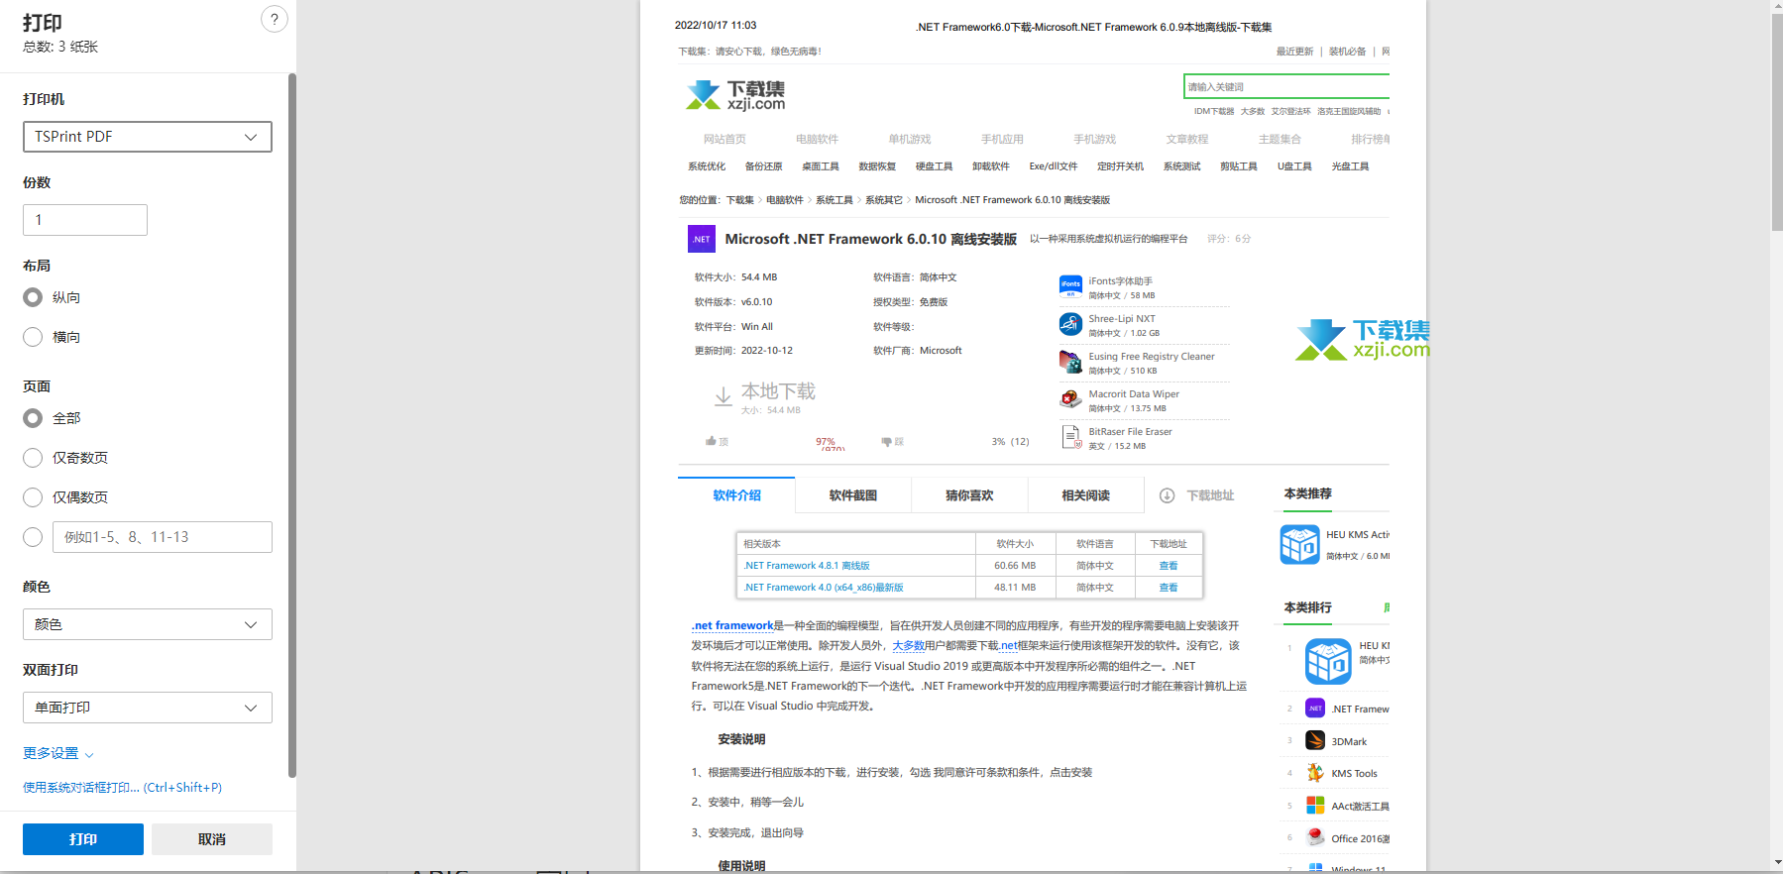This screenshot has height=874, width=1783.
Task: Click 文章教程 in site navigation
Action: (1187, 139)
